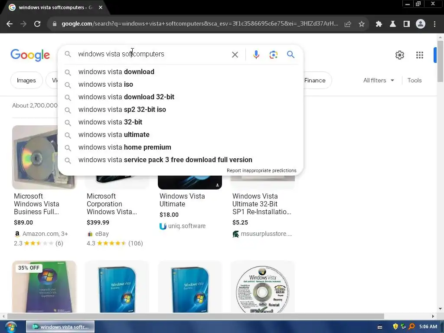
Task: Toggle the browser side panel
Action: pyautogui.click(x=407, y=24)
